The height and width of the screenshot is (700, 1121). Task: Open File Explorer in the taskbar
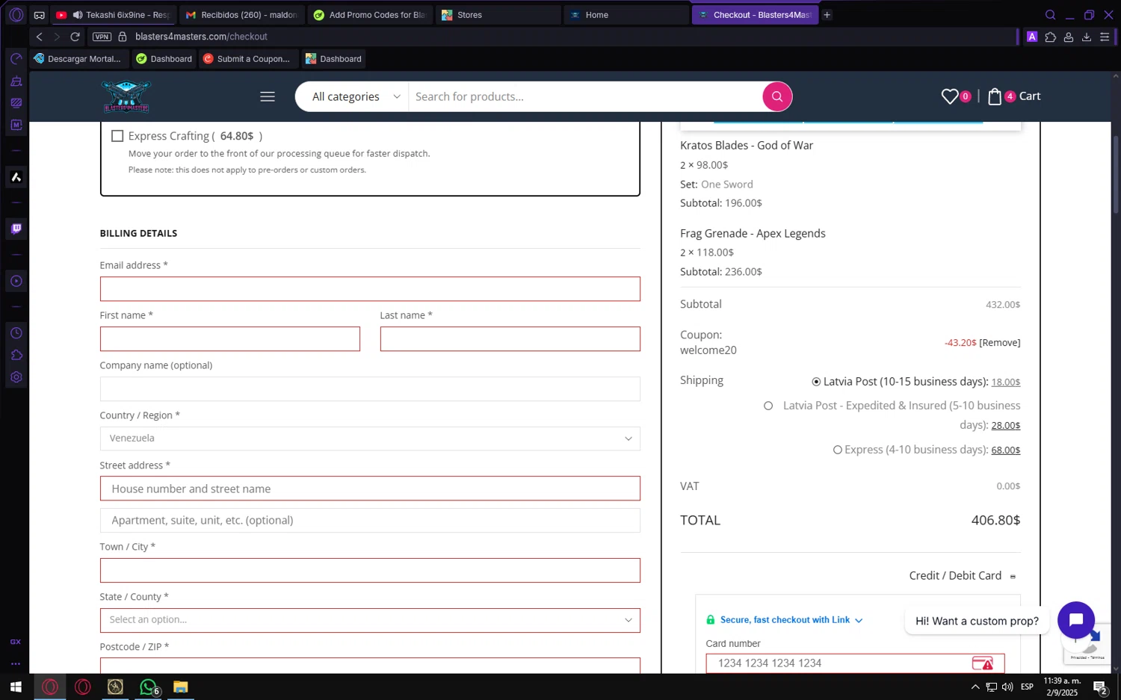(x=181, y=687)
